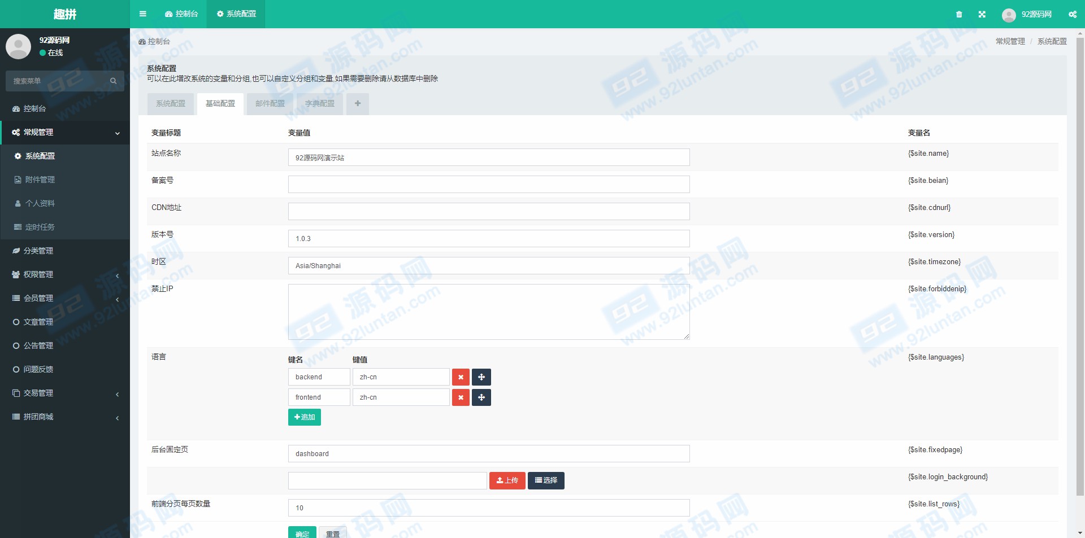
Task: Focus the frontend key name field
Action: (x=319, y=397)
